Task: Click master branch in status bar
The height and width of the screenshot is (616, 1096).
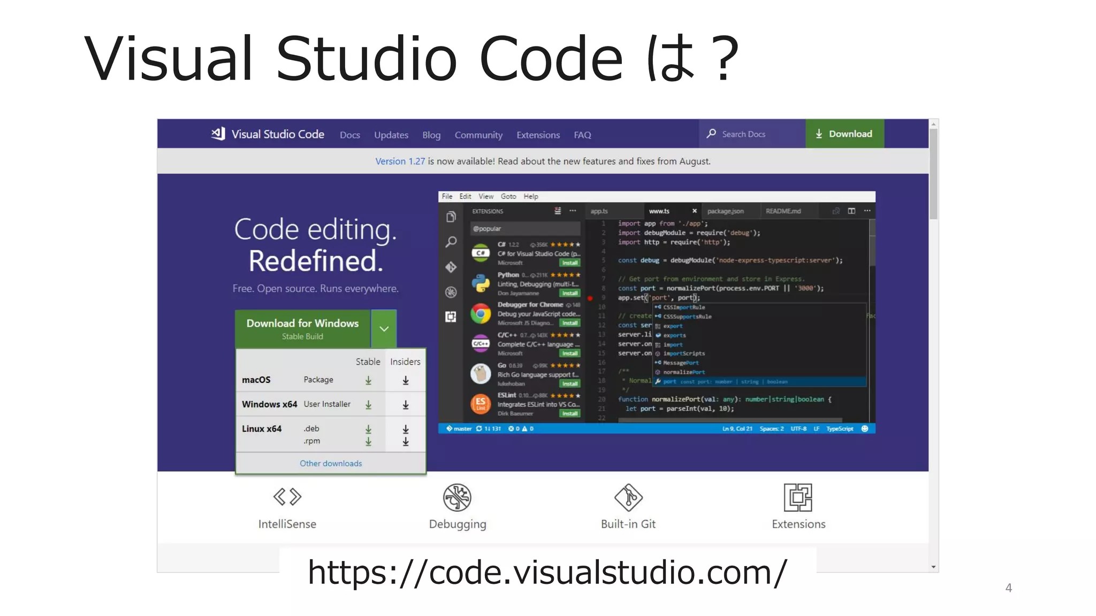Action: tap(459, 429)
